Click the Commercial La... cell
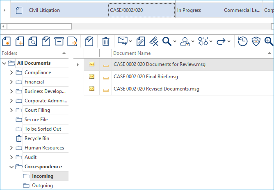 click(x=242, y=10)
